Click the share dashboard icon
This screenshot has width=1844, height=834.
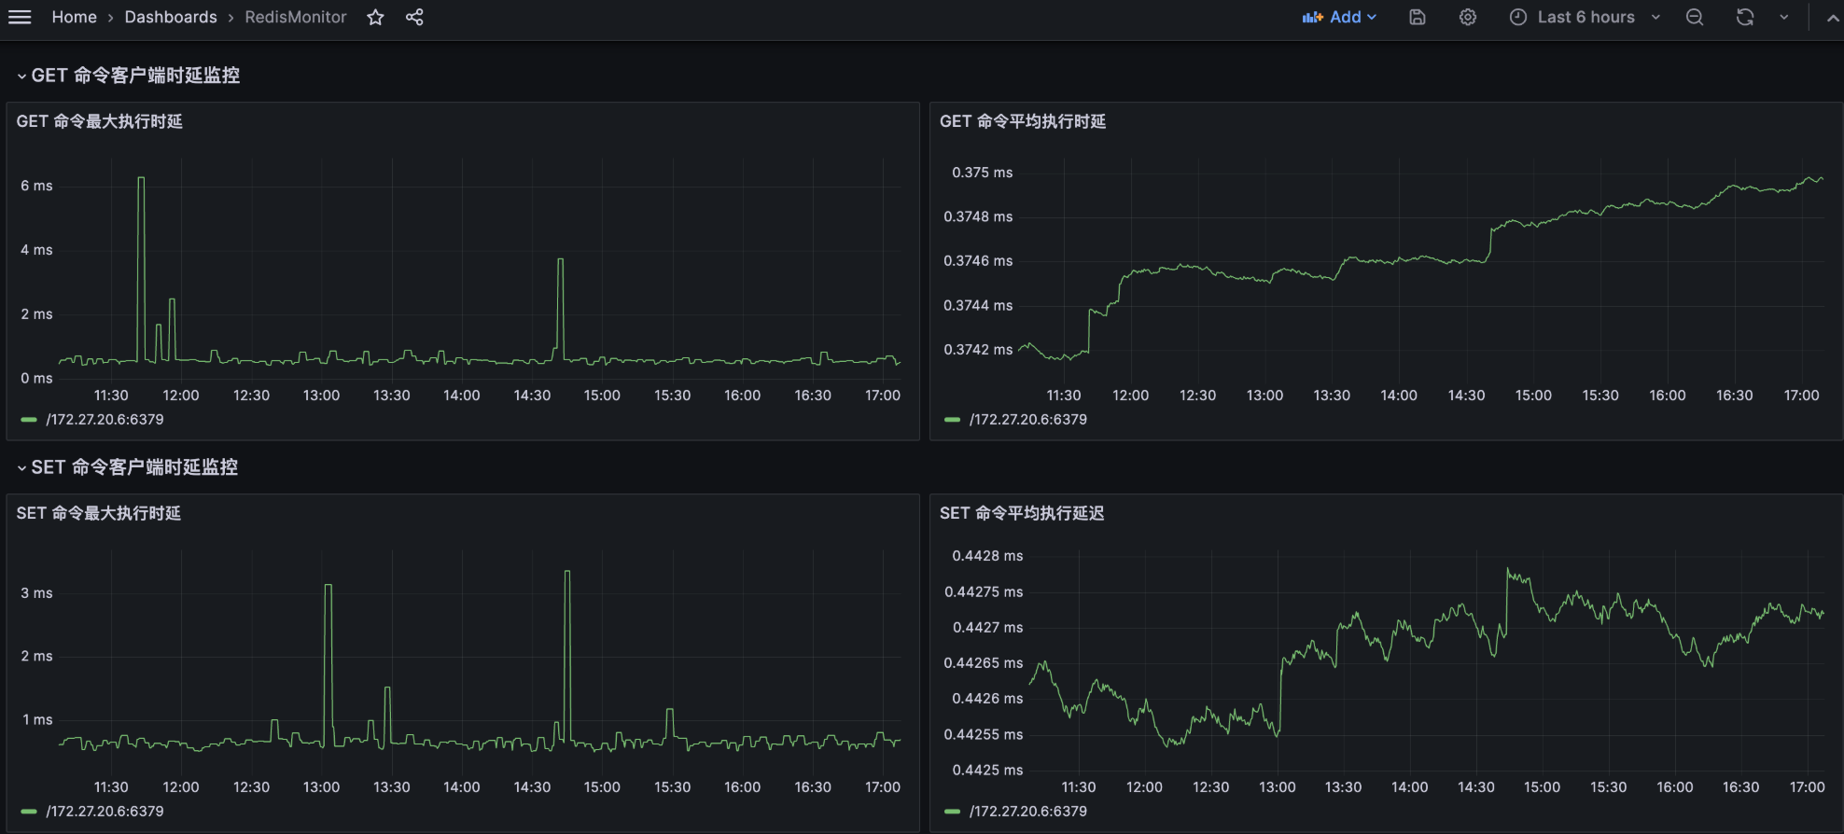click(x=414, y=17)
